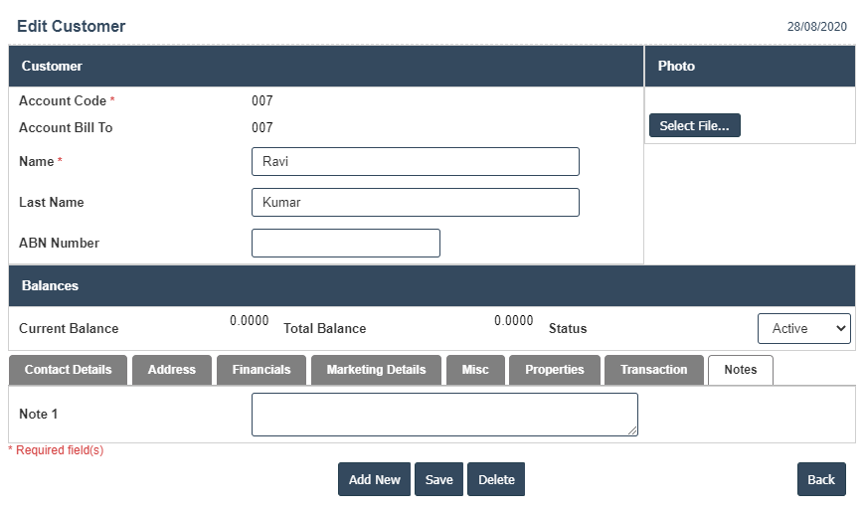Switch to the Address tab
Image resolution: width=865 pixels, height=512 pixels.
[172, 370]
